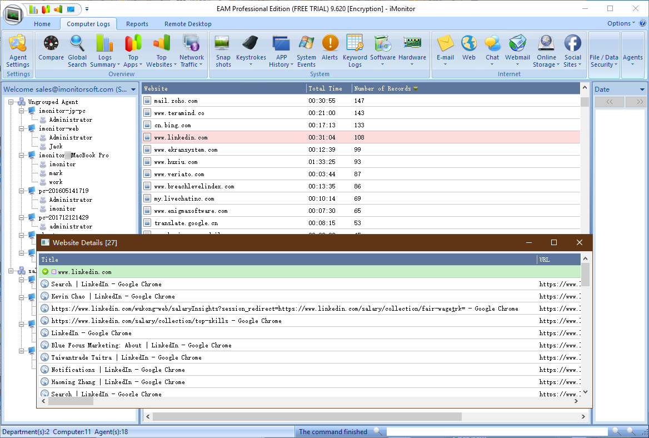This screenshot has height=438, width=649.
Task: Sort by Number of Records column
Action: (x=466, y=88)
